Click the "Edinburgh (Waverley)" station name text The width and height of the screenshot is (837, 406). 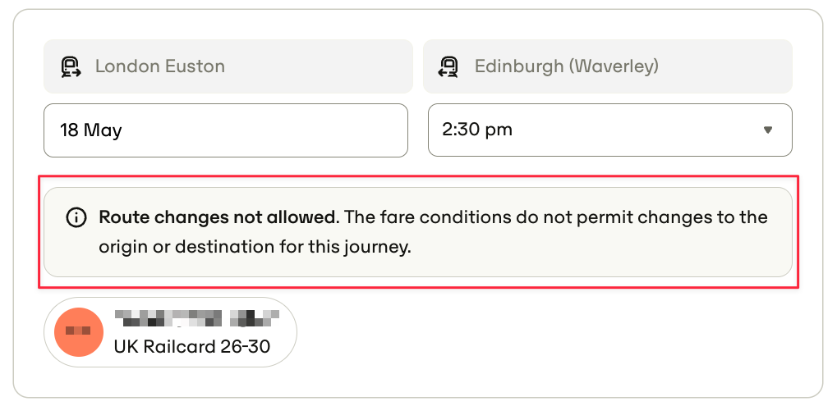click(567, 66)
